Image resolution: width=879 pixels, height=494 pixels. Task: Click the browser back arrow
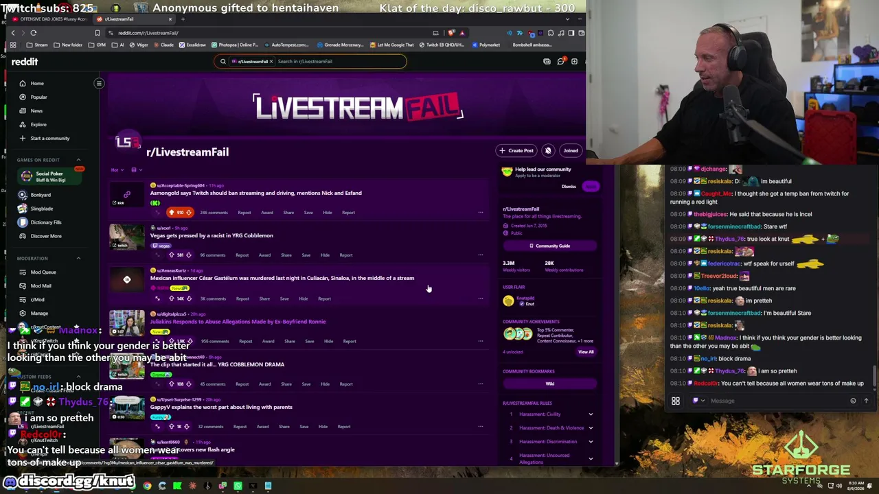coord(12,33)
